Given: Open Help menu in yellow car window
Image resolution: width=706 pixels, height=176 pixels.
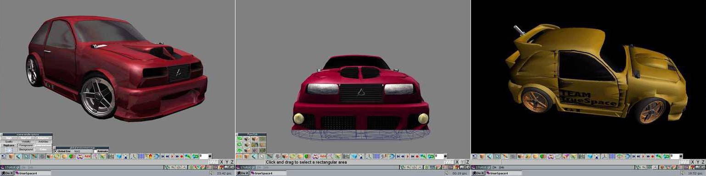Looking at the screenshot, I should (501, 167).
